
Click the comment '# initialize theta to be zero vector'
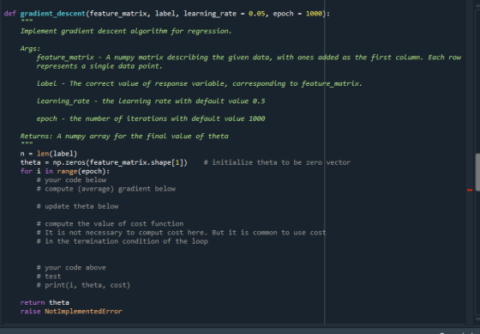277,162
